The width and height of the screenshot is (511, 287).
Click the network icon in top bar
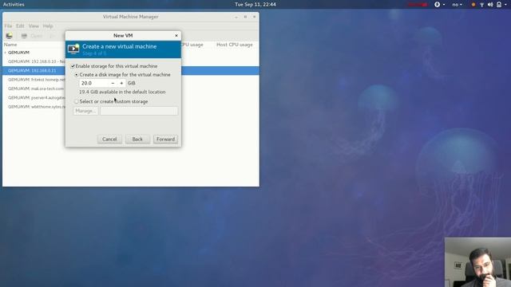pyautogui.click(x=481, y=5)
